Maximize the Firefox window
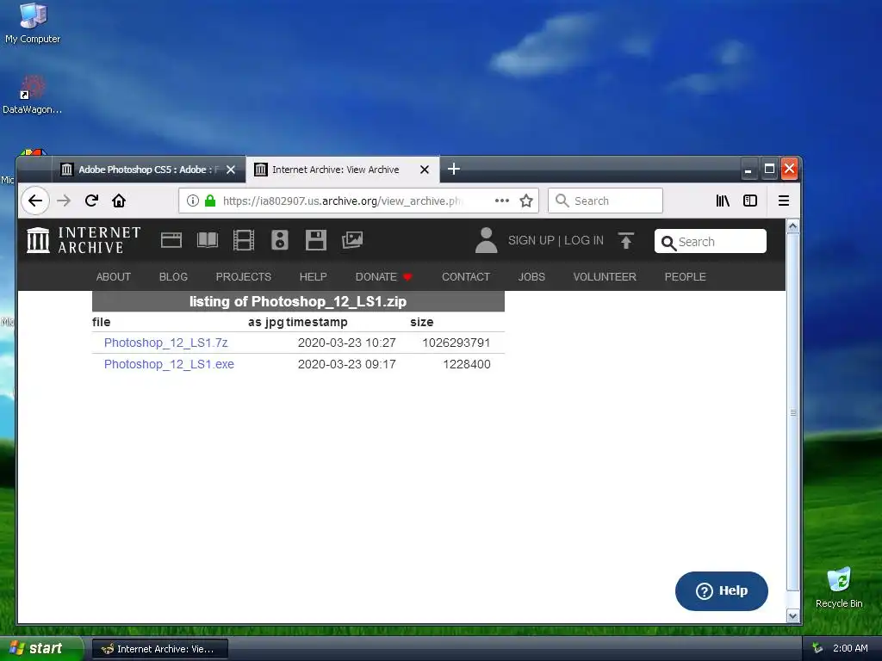This screenshot has height=661, width=882. point(769,170)
